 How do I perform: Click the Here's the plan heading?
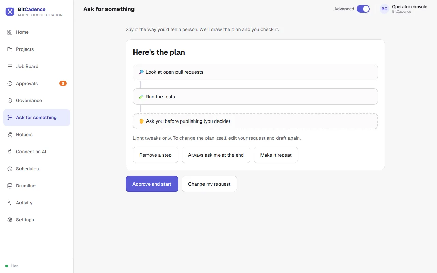coord(159,52)
